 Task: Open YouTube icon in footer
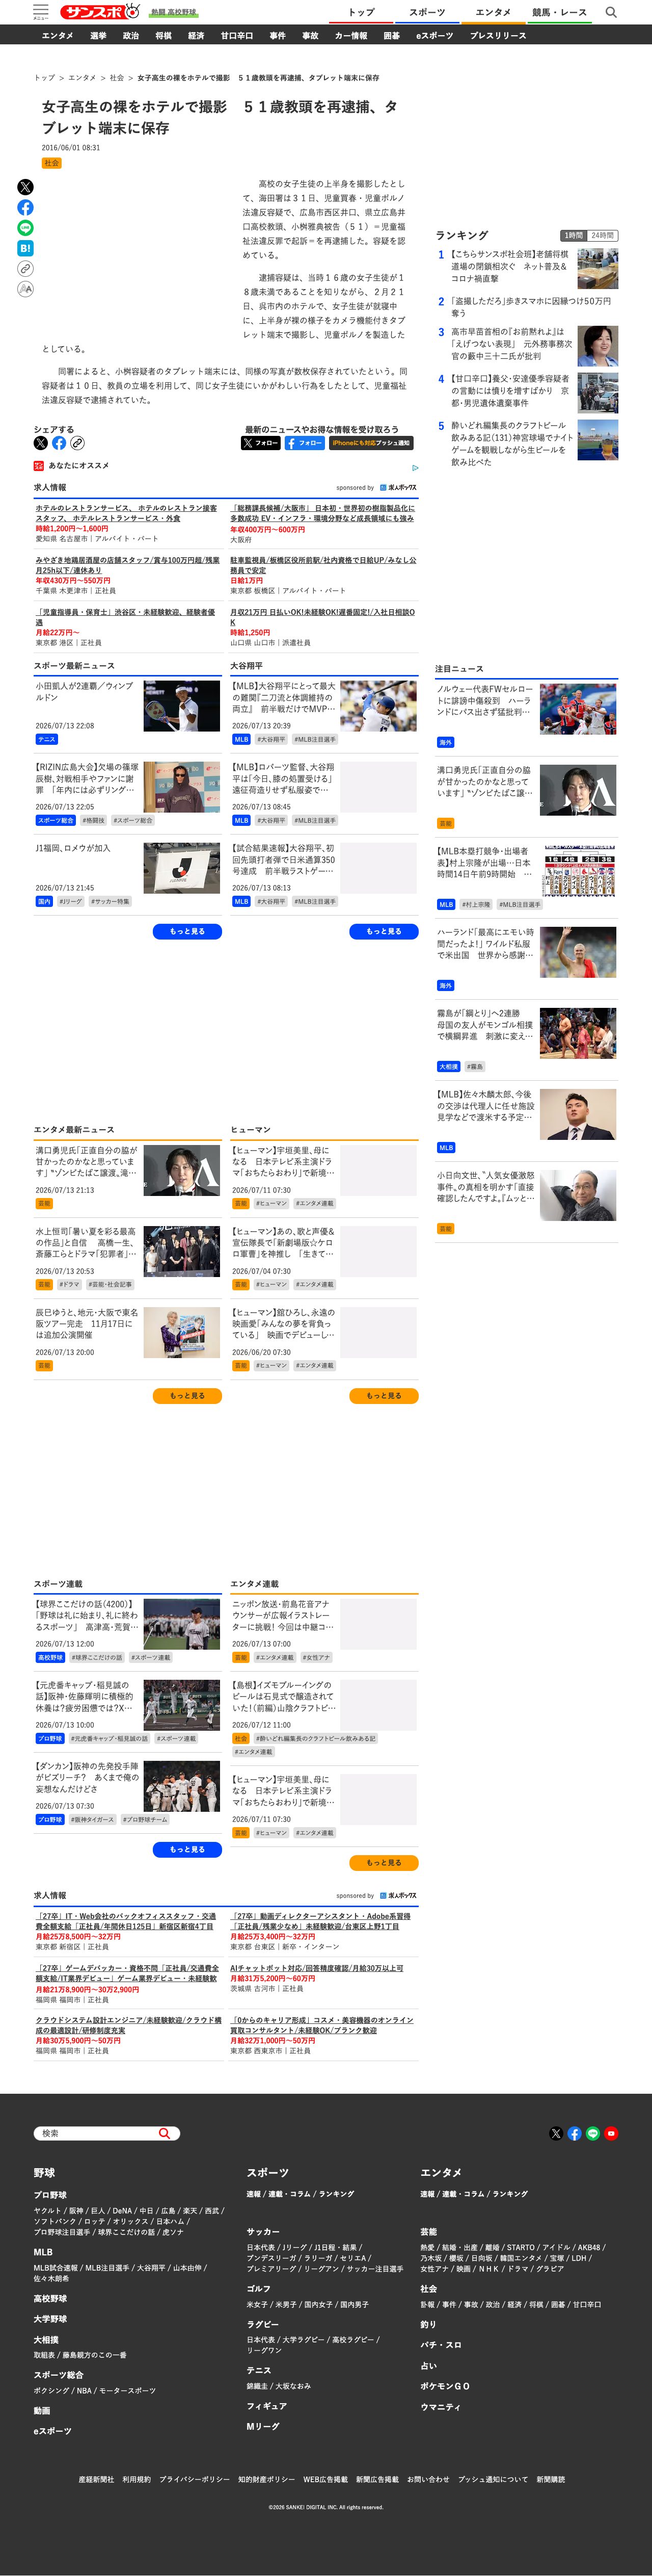pyautogui.click(x=611, y=2133)
